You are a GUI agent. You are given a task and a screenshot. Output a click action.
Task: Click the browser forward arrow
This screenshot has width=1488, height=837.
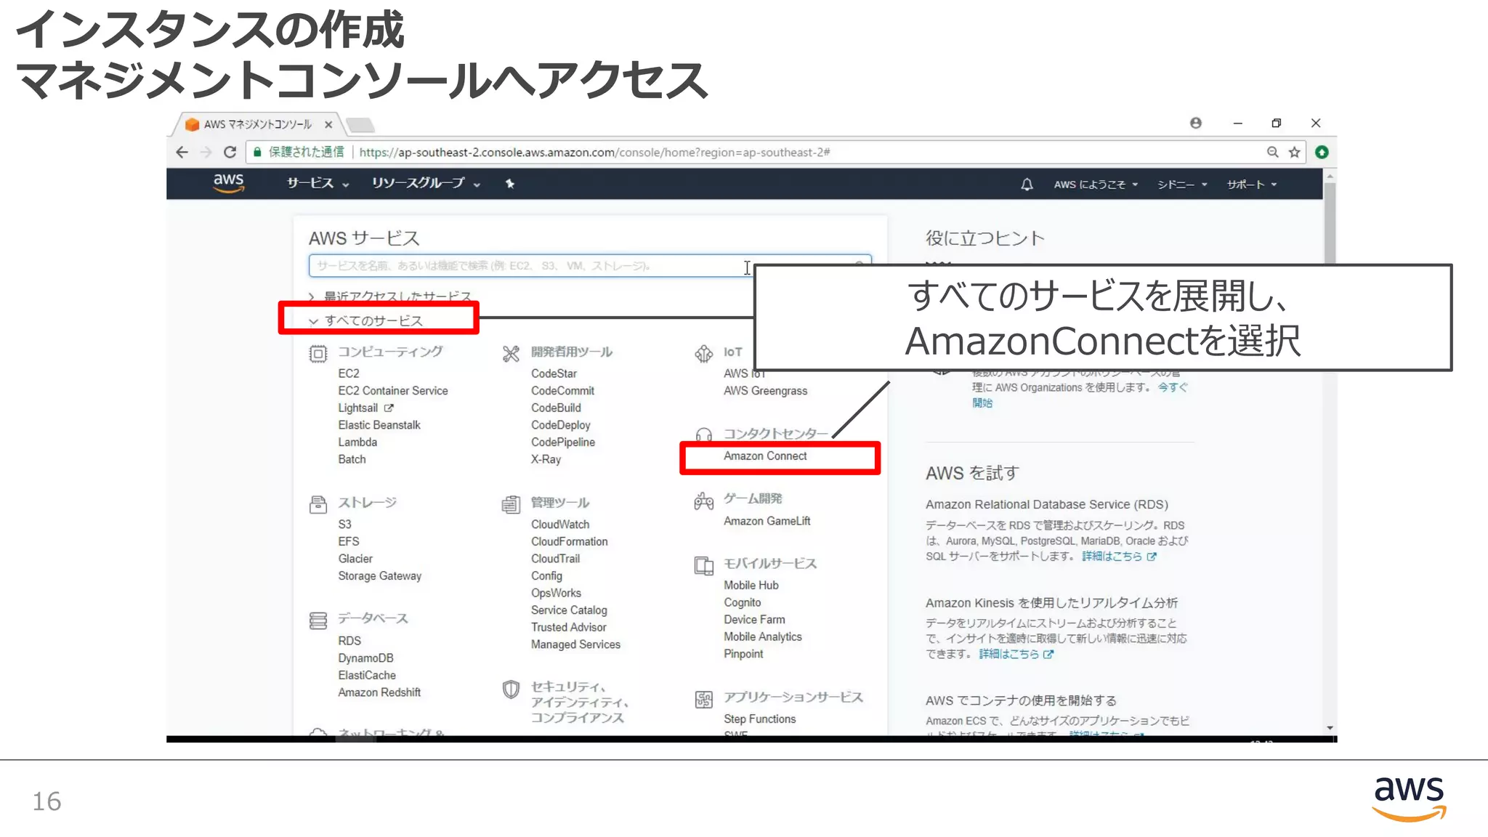[x=206, y=152]
